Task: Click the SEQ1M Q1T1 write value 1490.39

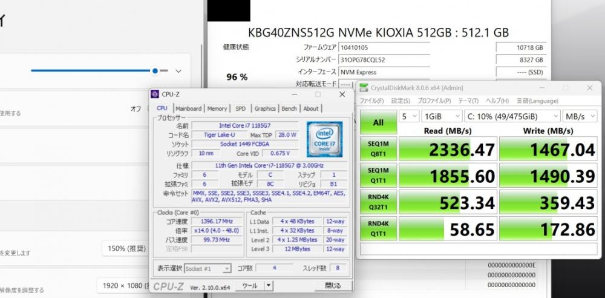Action: (548, 175)
